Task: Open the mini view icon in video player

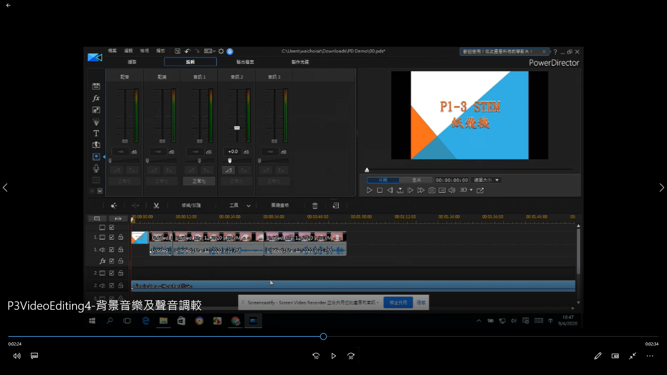Action: (615, 356)
